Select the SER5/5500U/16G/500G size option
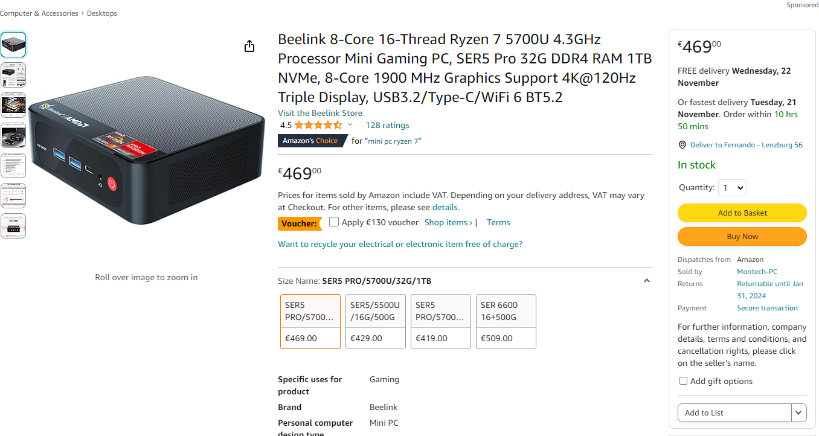Image resolution: width=819 pixels, height=436 pixels. [x=375, y=321]
